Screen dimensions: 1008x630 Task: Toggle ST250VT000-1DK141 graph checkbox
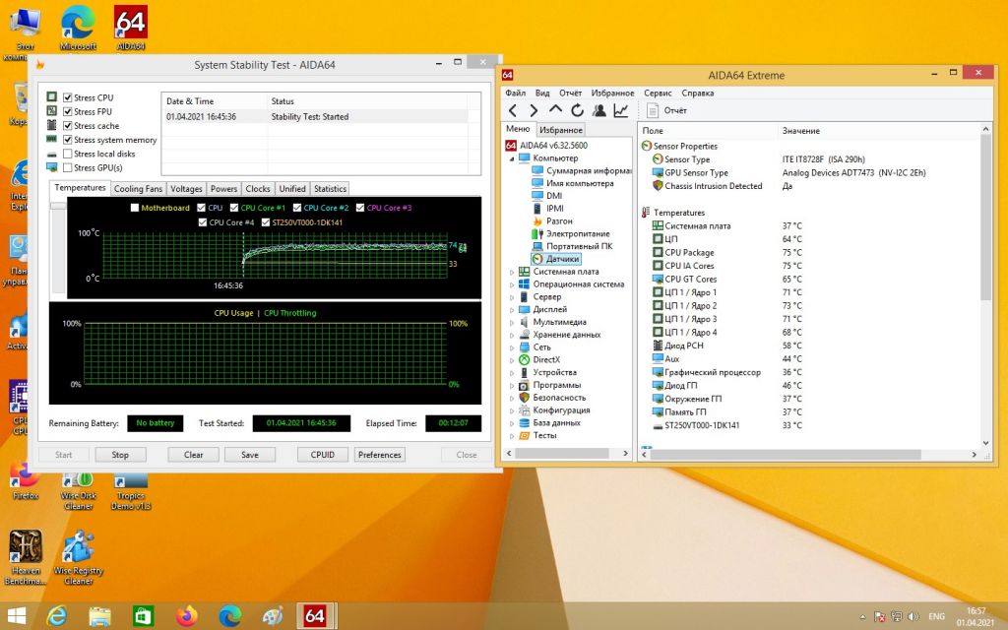(x=265, y=222)
